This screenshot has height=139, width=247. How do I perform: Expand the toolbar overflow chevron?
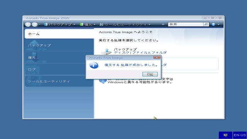point(163,24)
